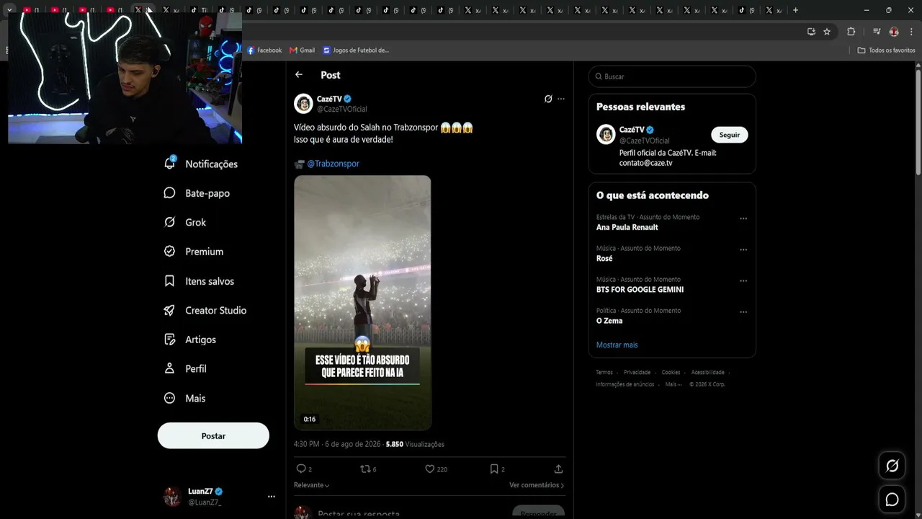Open LuanZ7 account options menu

(x=272, y=497)
